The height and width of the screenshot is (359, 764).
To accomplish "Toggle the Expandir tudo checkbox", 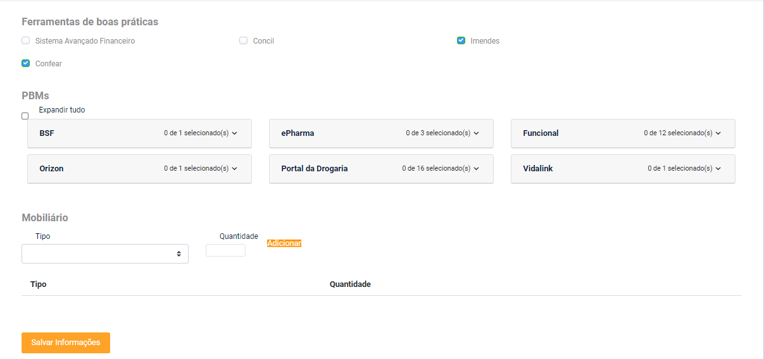I will [x=25, y=116].
